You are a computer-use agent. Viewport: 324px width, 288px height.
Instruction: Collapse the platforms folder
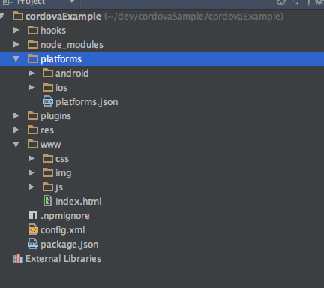point(16,59)
